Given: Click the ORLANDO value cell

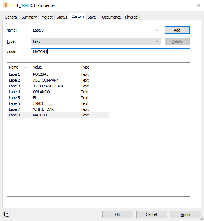Looking at the screenshot, I should coord(41,92).
